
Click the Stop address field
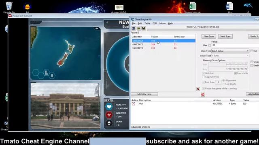click(x=228, y=69)
